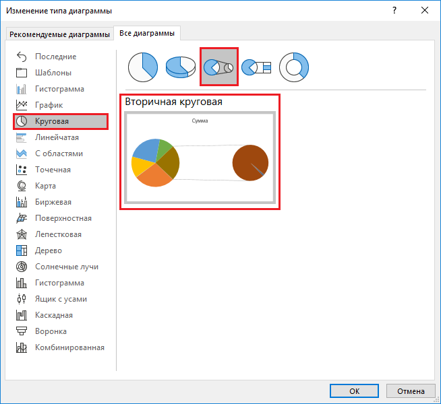Select the С областями label
This screenshot has width=441, height=404.
(x=59, y=154)
